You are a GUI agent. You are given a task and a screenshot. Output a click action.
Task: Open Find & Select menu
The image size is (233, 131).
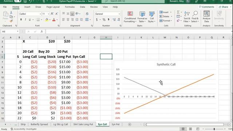195,17
